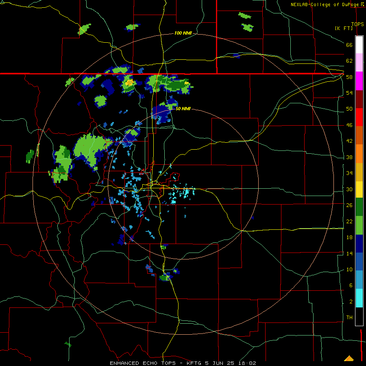Pick the maroon legend swatch
The image size is (366, 366).
[359, 99]
